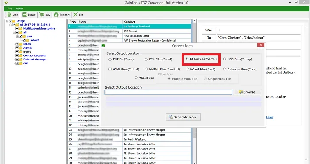This screenshot has width=310, height=164.
Task: Toggle checkbox for Inbox1 folder
Action: [x=24, y=40]
